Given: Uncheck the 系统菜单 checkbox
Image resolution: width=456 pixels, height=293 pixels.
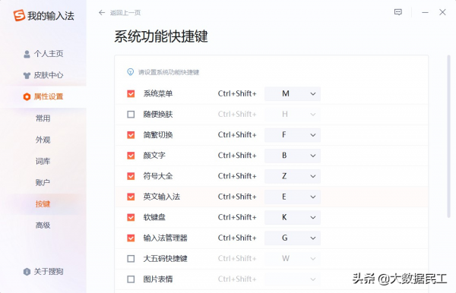Looking at the screenshot, I should pyautogui.click(x=131, y=94).
